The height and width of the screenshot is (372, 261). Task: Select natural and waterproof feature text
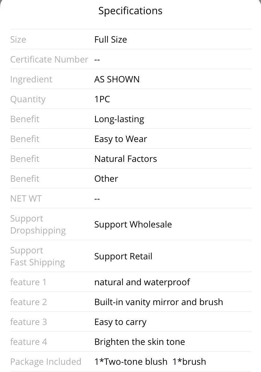142,282
